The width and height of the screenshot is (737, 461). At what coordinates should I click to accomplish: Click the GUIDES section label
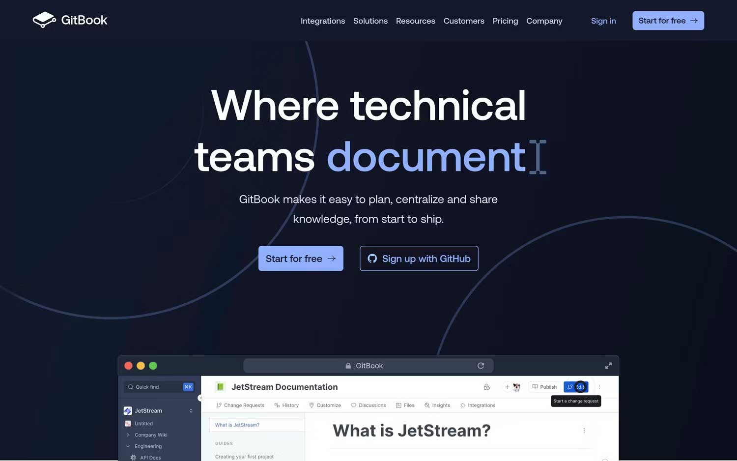coord(224,443)
